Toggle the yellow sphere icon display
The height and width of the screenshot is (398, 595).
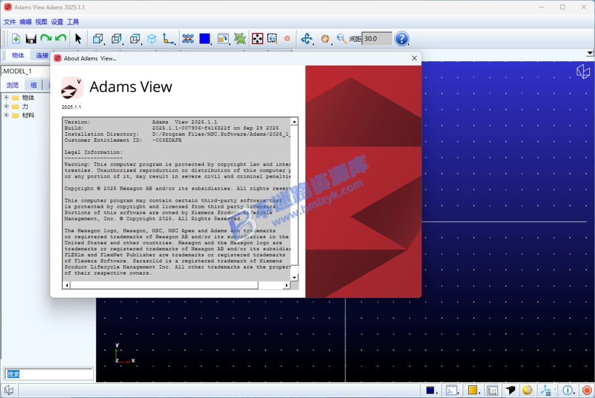point(527,390)
